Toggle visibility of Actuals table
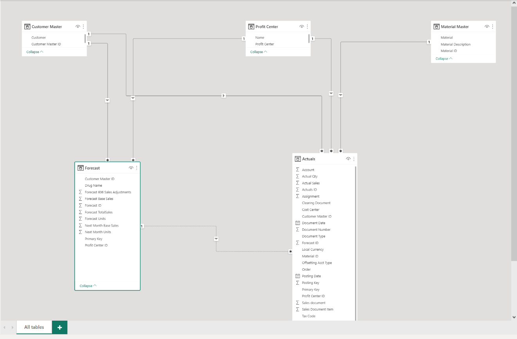Viewport: 517px width, 339px height. (348, 159)
